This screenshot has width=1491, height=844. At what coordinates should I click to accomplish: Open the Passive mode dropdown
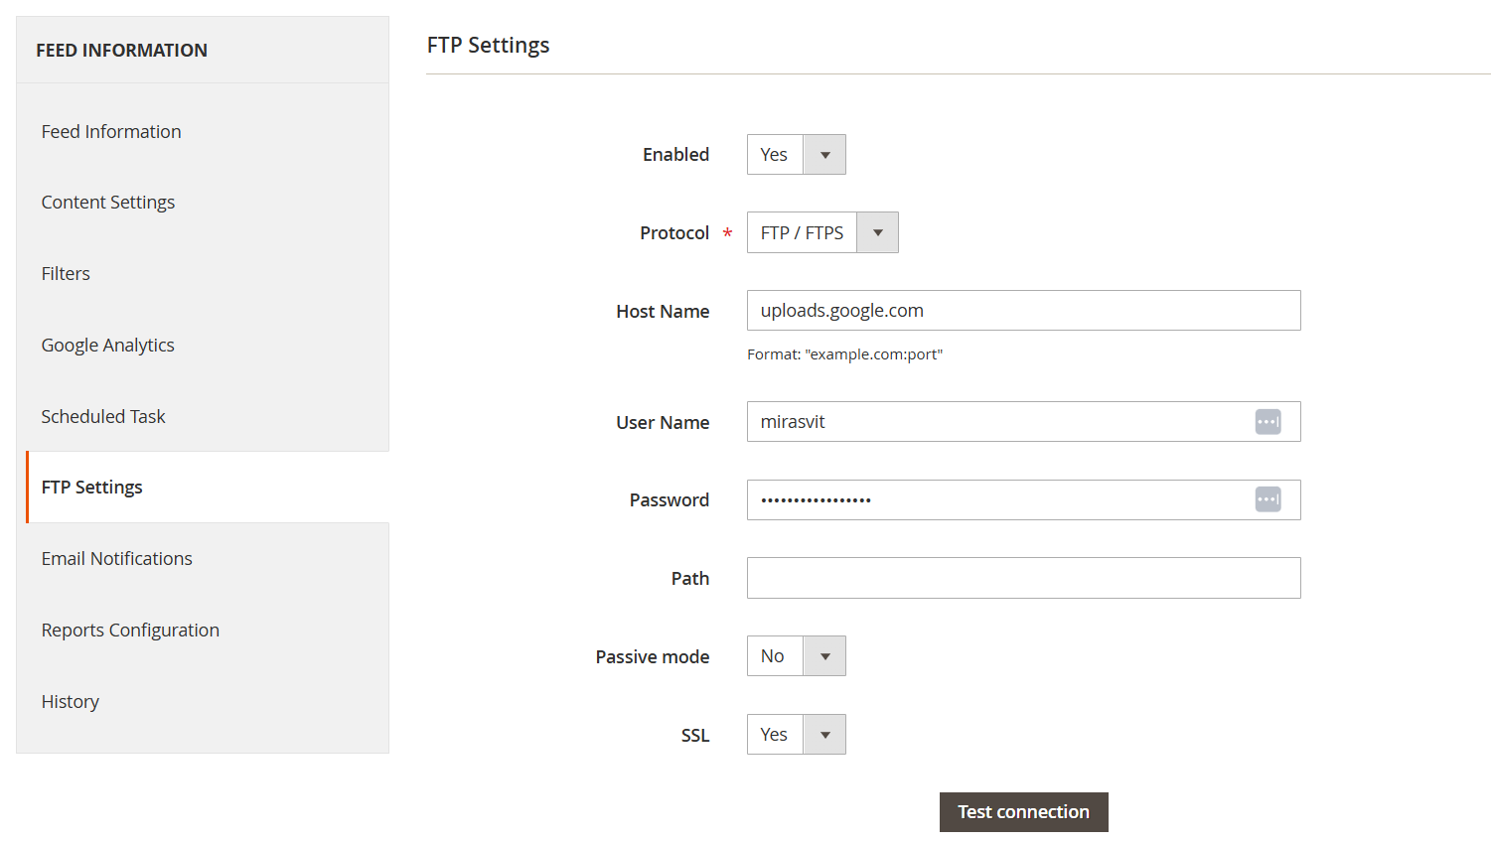(796, 656)
